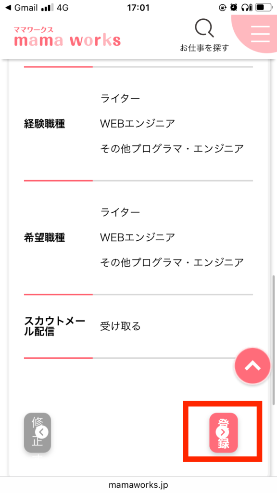Tap the pink scroll-to-top arrow button
This screenshot has width=277, height=493.
click(252, 365)
